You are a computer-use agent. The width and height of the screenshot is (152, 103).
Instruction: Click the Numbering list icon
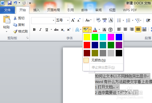coord(128,20)
